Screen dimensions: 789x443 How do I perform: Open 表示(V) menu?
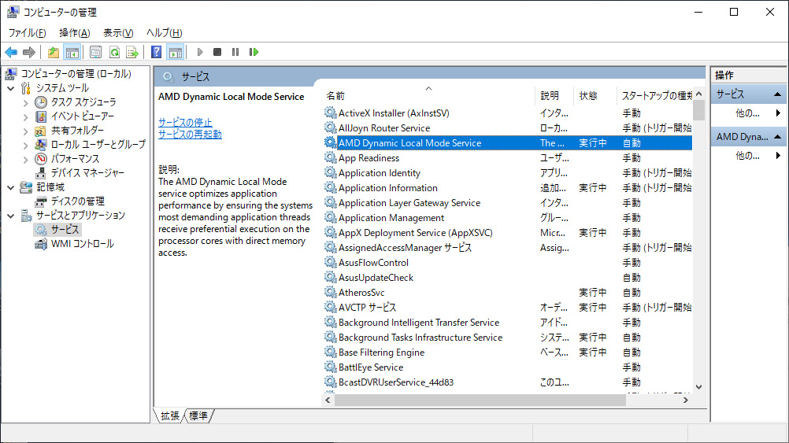(x=118, y=33)
